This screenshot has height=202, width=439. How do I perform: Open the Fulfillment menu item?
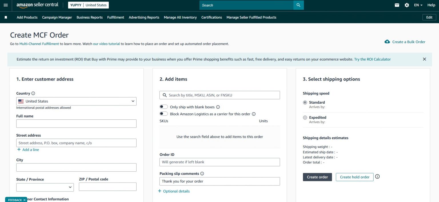115,17
